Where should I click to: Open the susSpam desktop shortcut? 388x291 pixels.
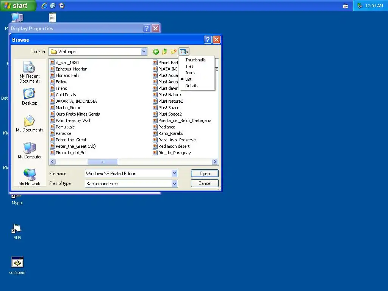[x=17, y=265]
